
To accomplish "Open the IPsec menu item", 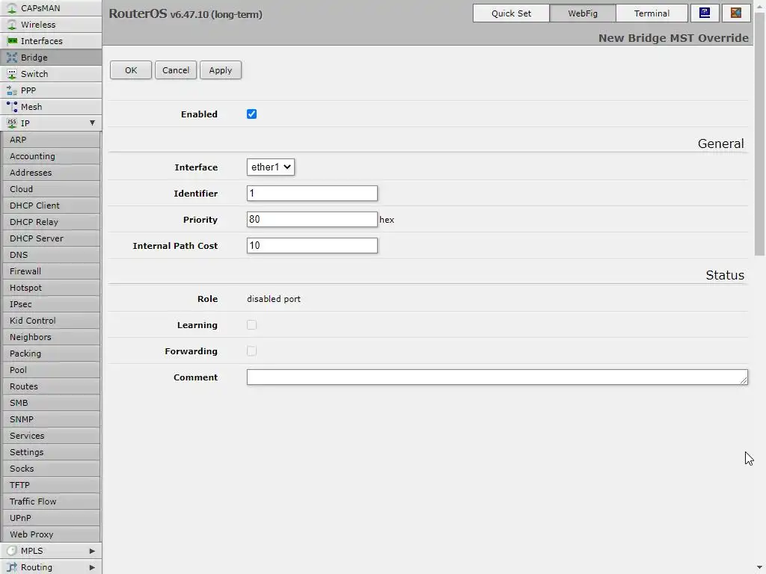I will [x=52, y=304].
